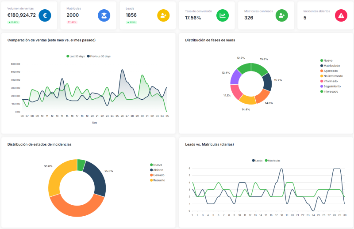Viewport: 354px width, 229px height.
Task: Click the green user icon for Matrículas con leads
Action: [x=282, y=15]
